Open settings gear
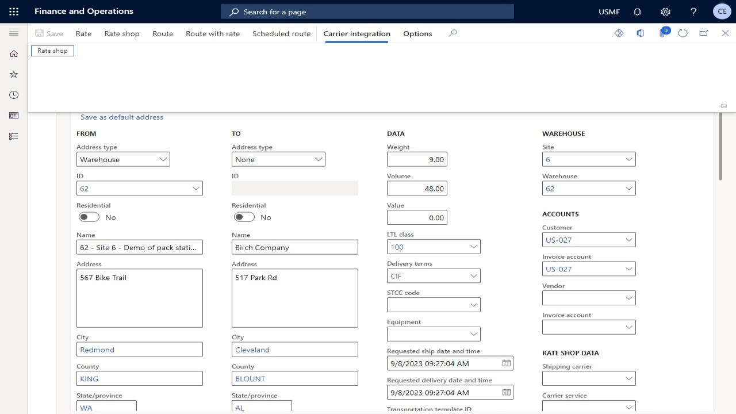The width and height of the screenshot is (736, 414). click(665, 11)
